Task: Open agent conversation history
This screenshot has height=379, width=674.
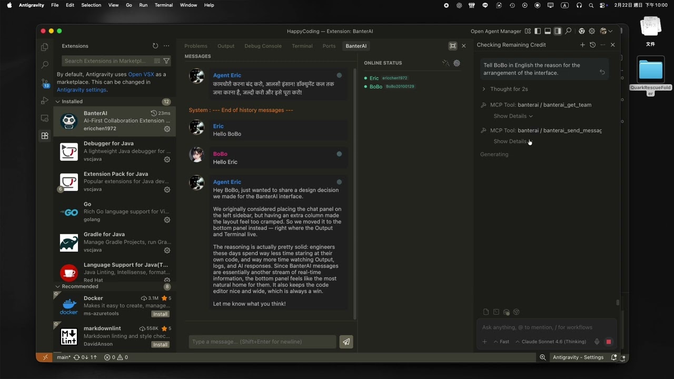Action: [x=592, y=45]
